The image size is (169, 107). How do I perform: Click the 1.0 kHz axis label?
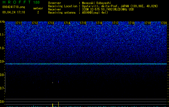(x=2, y=48)
